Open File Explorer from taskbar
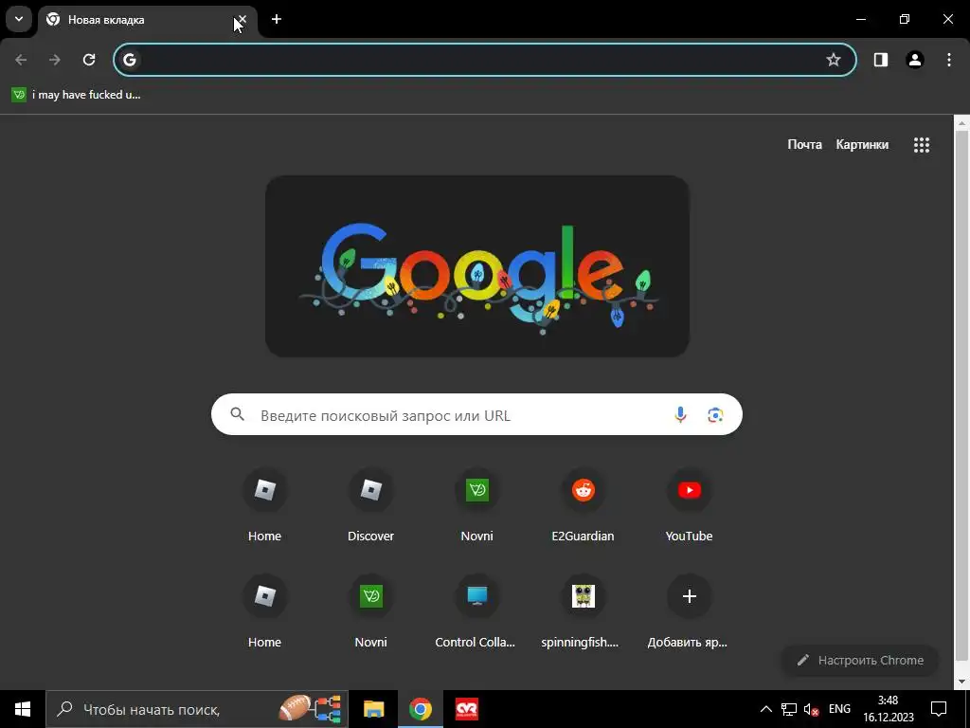Screen dimensions: 970x728 [373, 709]
